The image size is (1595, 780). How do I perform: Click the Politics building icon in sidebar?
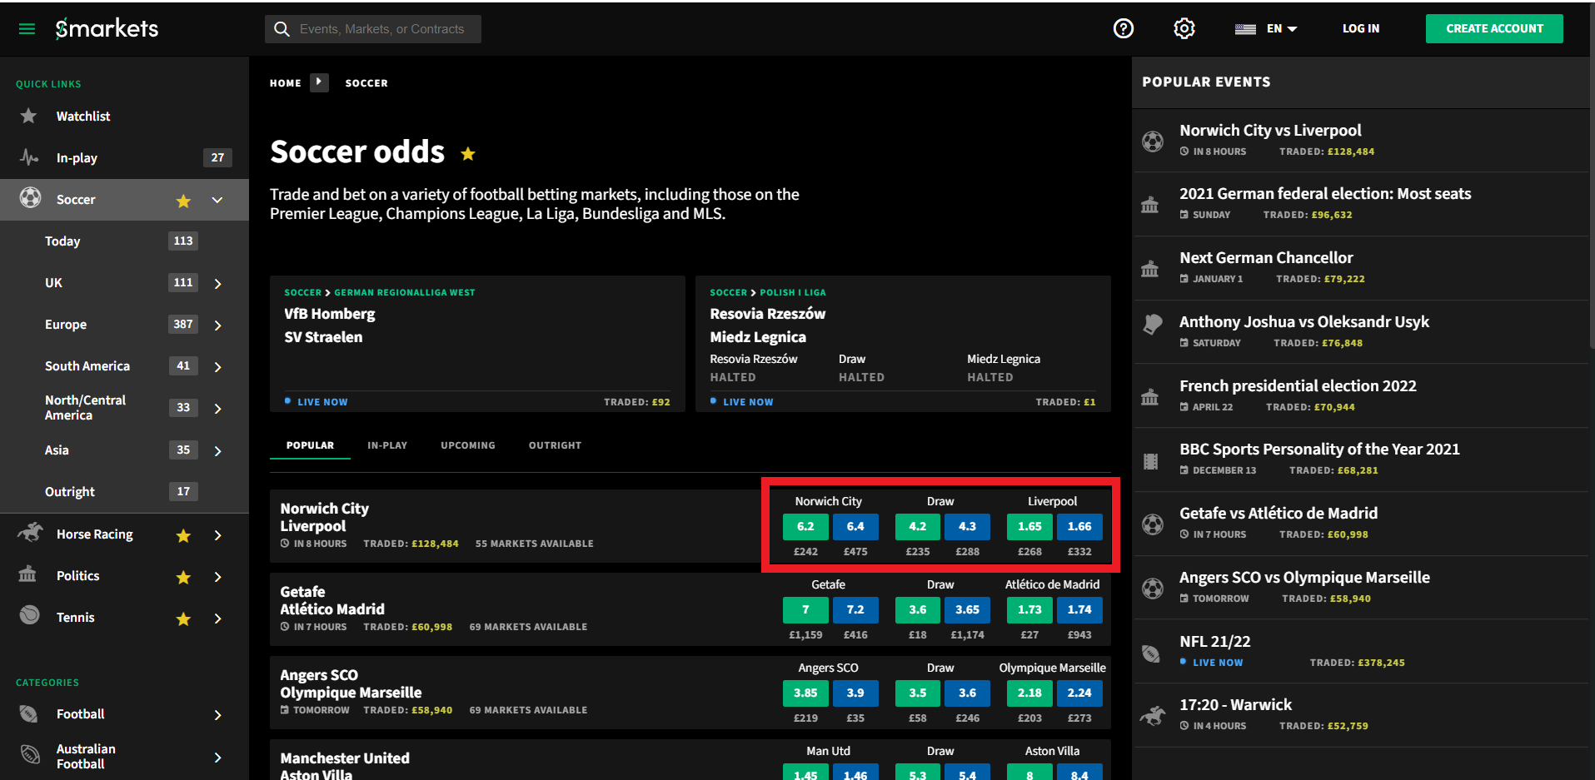28,574
